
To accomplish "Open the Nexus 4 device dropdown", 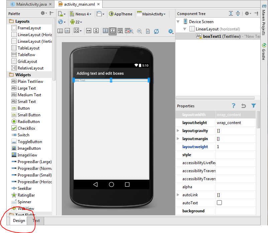I will [x=81, y=14].
